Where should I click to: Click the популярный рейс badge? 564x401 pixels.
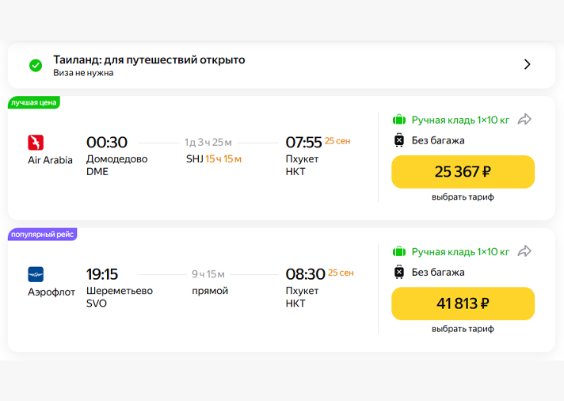(42, 235)
